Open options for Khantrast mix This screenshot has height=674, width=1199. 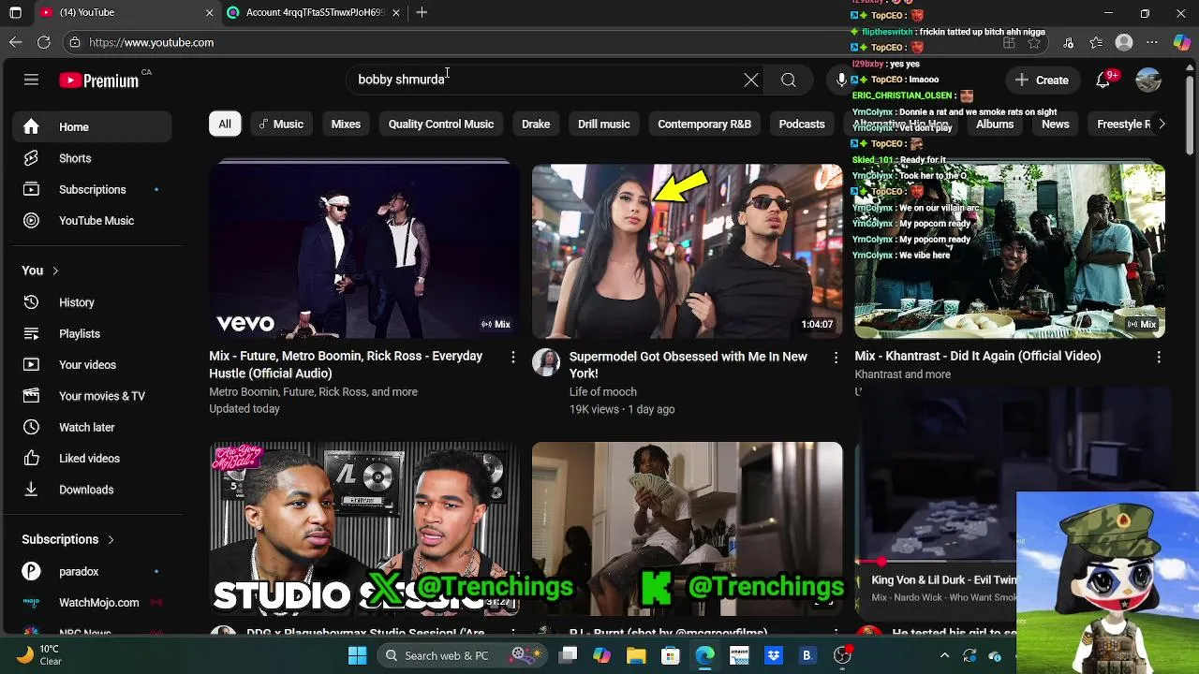pos(1159,357)
